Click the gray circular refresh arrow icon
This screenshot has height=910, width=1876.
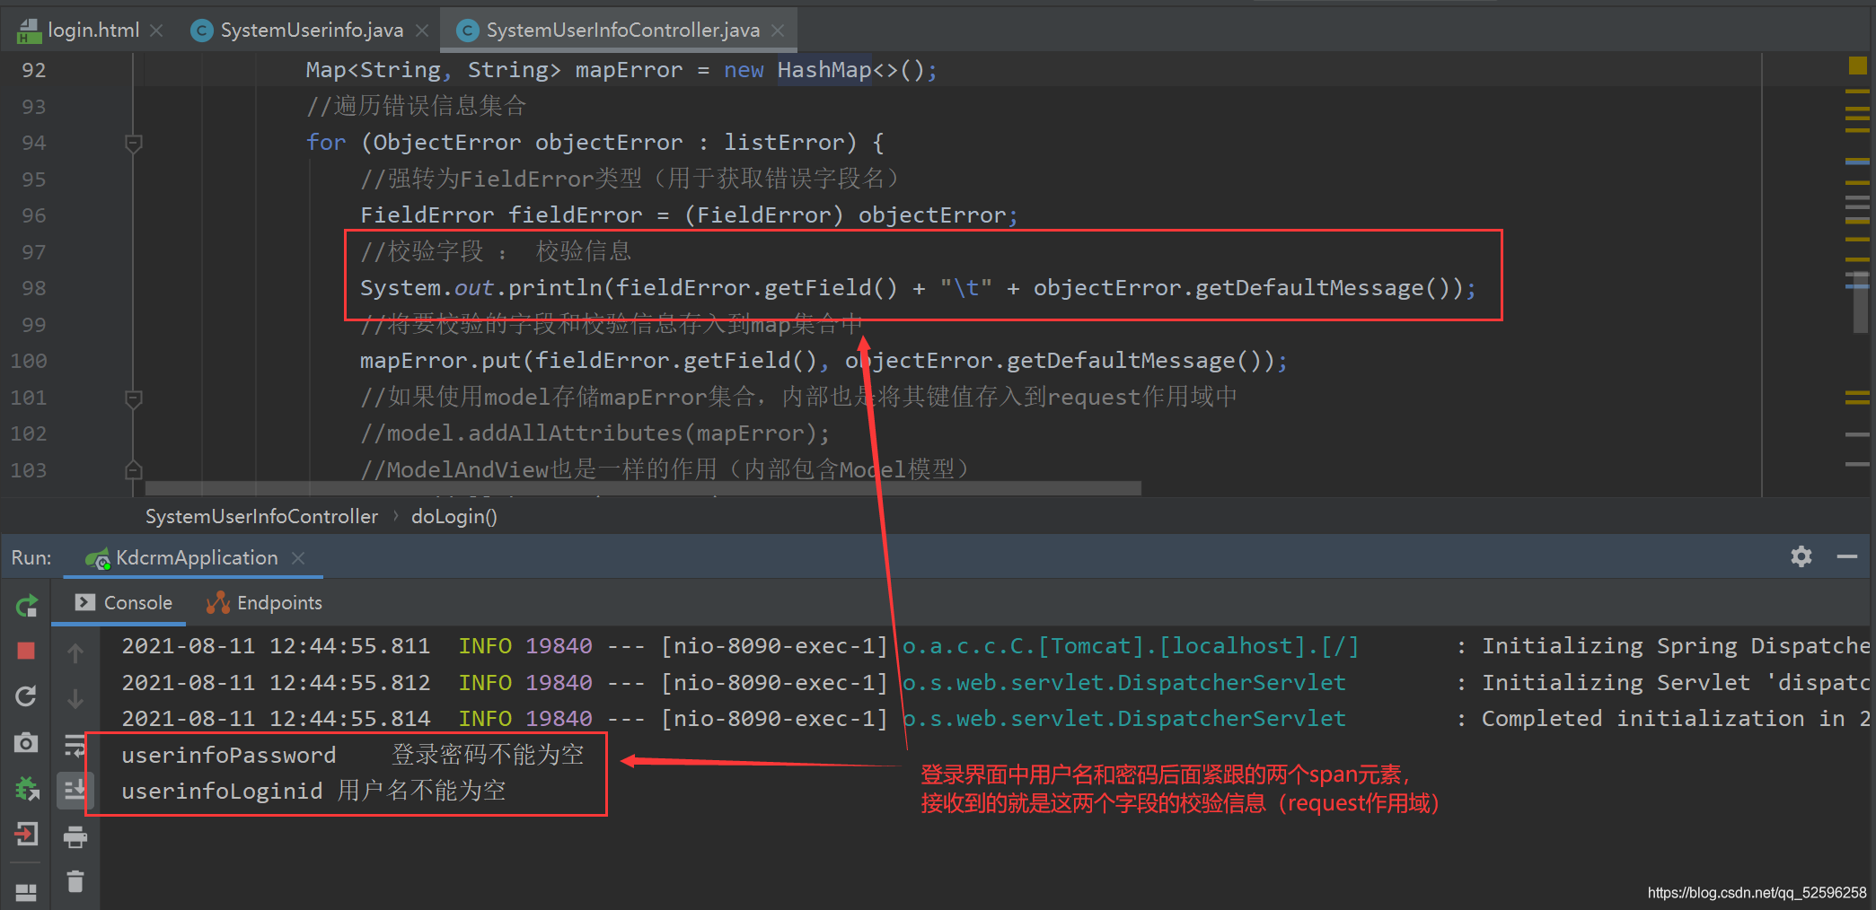pyautogui.click(x=26, y=696)
